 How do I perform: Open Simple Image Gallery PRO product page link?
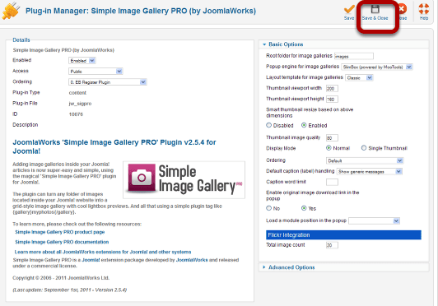60,232
